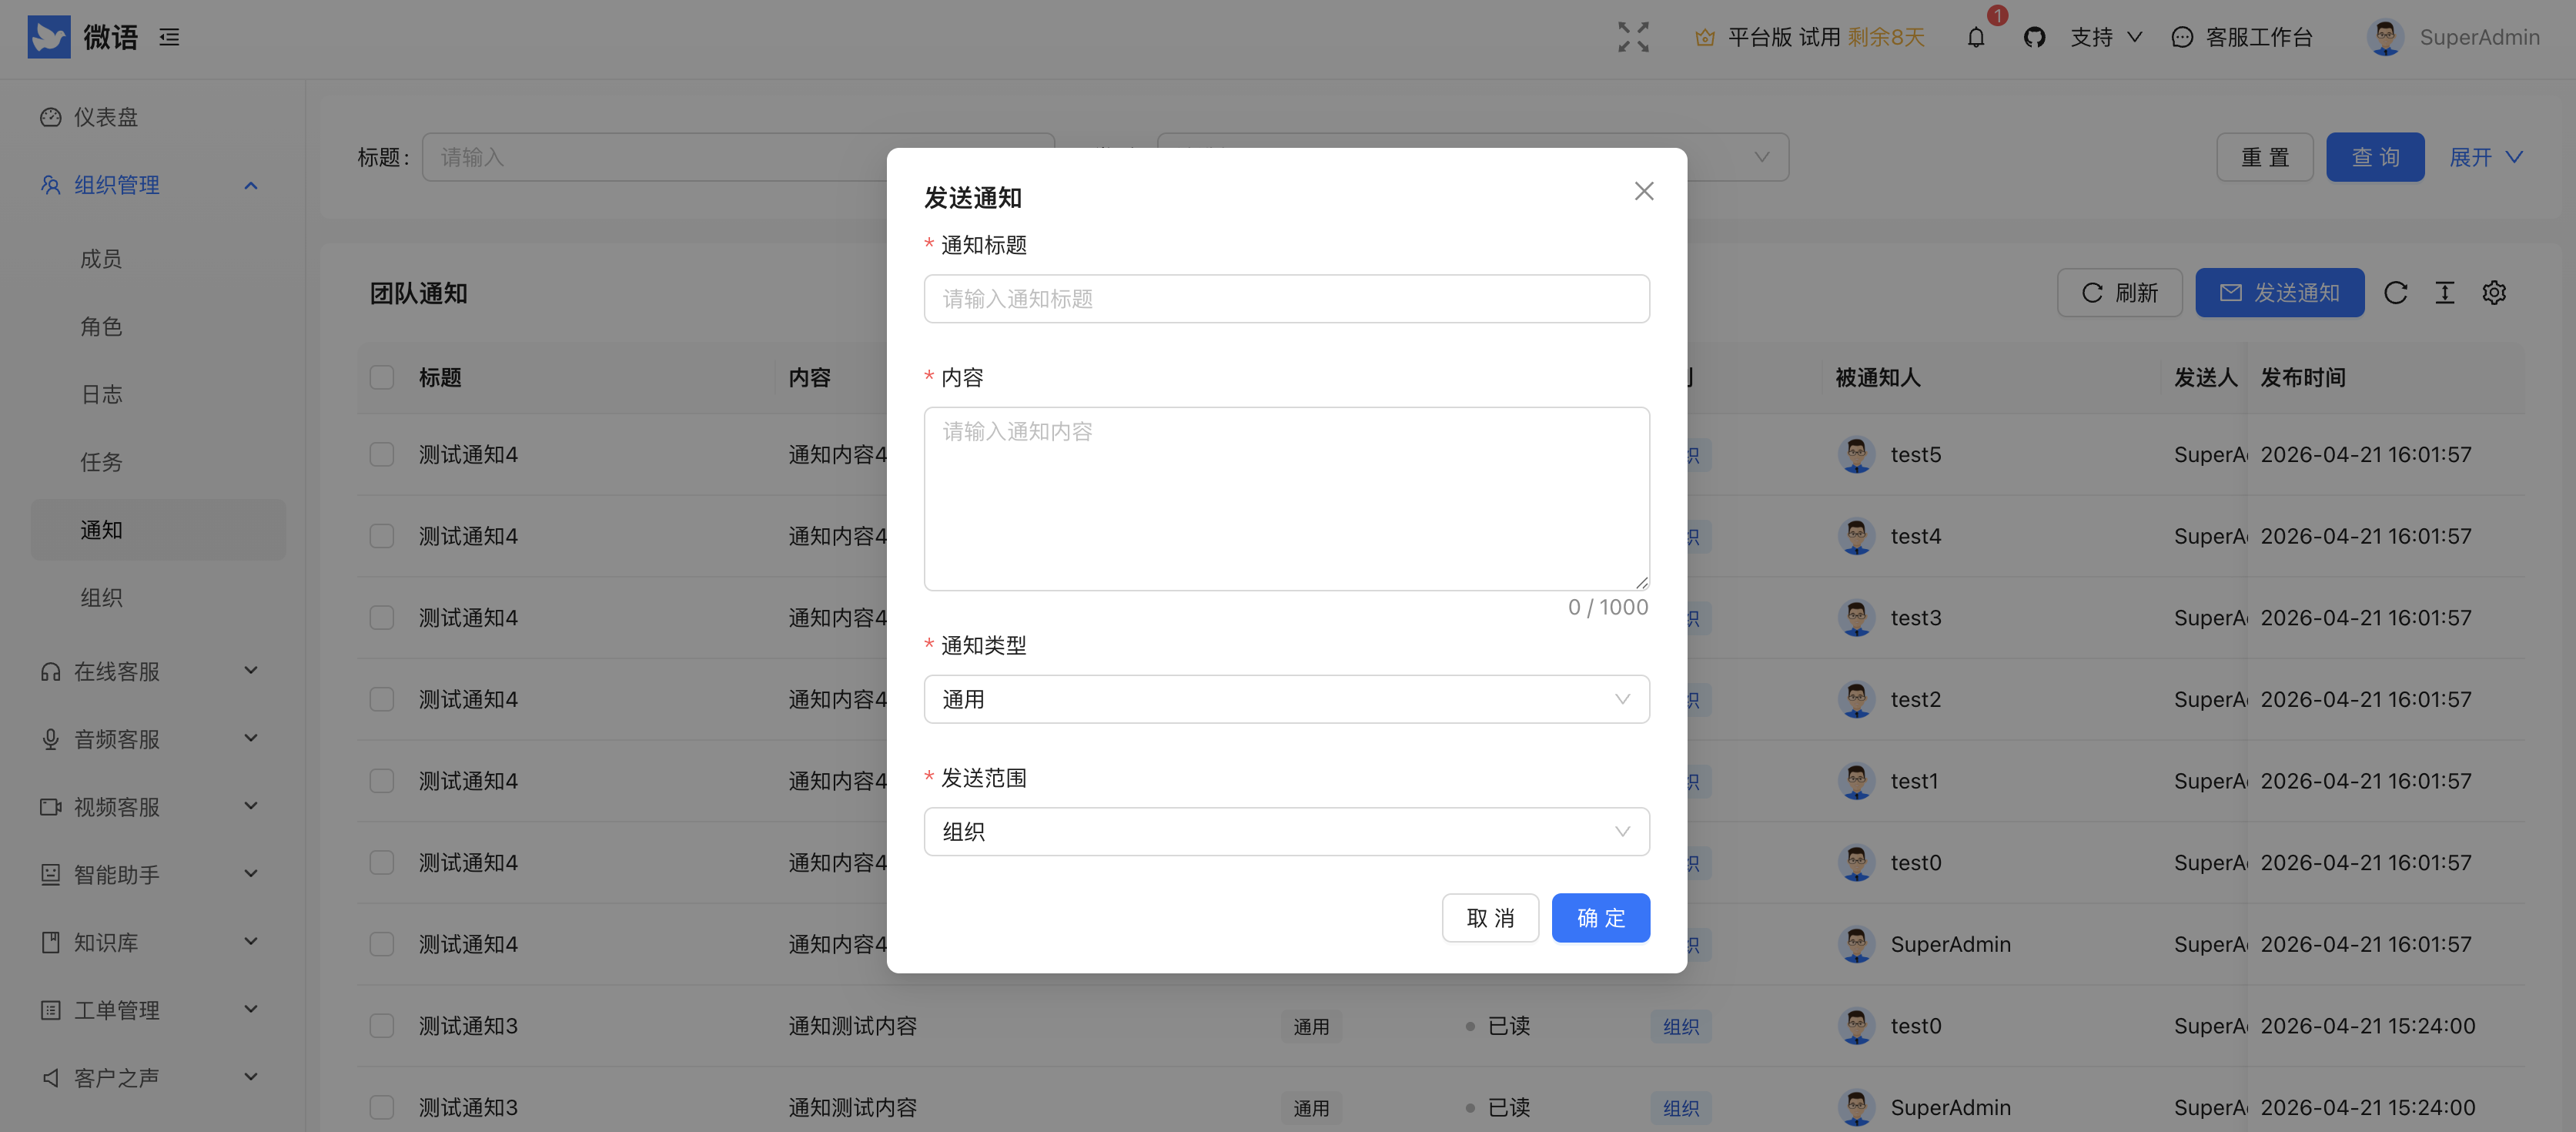Screen dimensions: 2576x1132
Task: Check SuperAdmin 测试通知4 row
Action: pyautogui.click(x=382, y=944)
